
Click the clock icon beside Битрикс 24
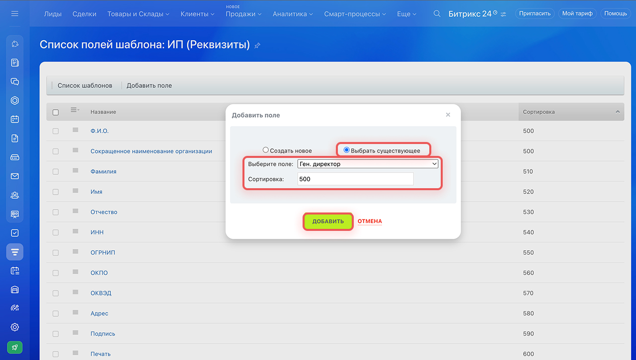coord(495,12)
